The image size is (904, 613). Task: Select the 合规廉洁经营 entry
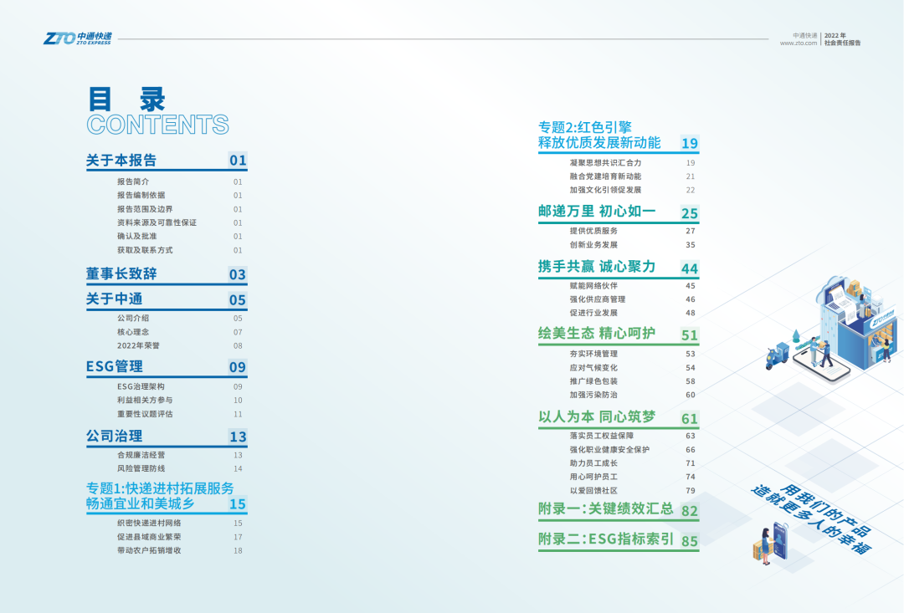[x=141, y=455]
